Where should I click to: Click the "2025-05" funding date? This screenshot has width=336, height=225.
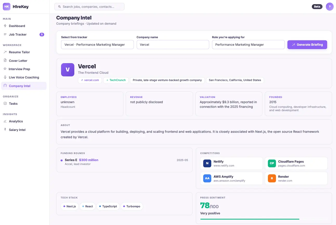tap(182, 160)
